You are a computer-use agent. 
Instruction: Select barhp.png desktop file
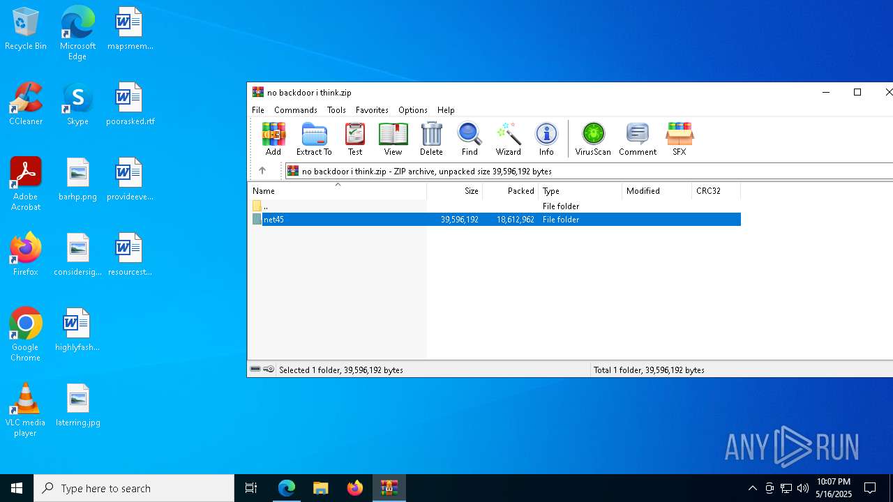pos(77,180)
